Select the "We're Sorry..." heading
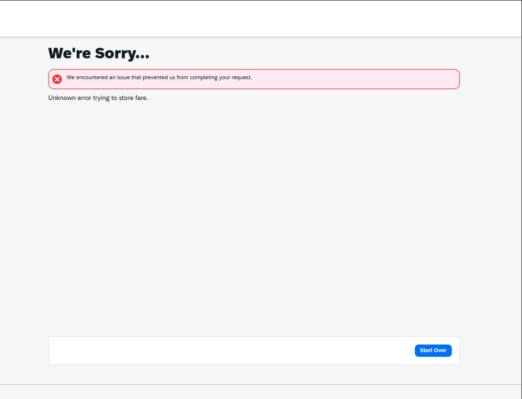 pos(99,53)
